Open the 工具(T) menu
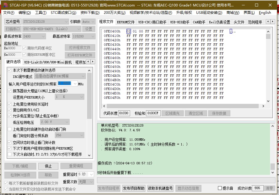 click(41, 13)
